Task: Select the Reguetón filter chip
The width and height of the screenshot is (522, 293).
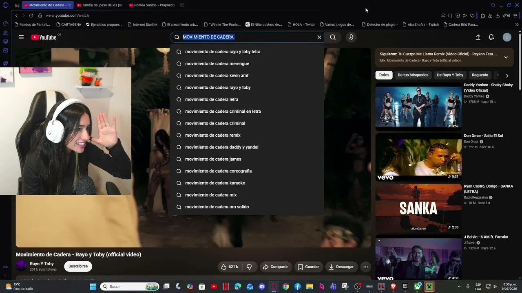Action: [x=480, y=75]
